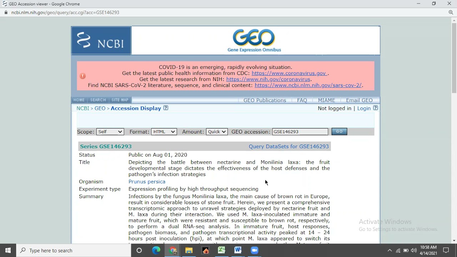Open the Prunus persica organism link
Screen dimensions: 457x257
coord(147,182)
